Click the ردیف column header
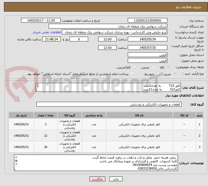The width and height of the screenshot is (208, 186). click(200, 115)
